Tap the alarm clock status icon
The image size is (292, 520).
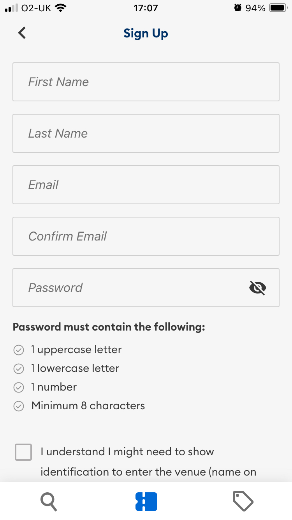click(238, 8)
